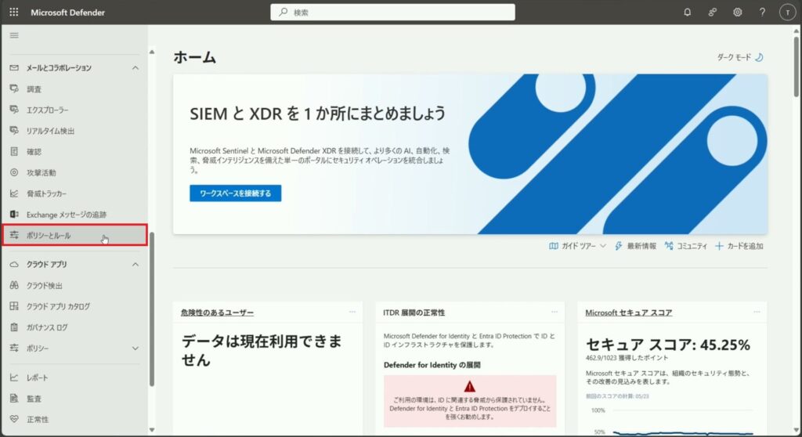Collapse the クラウド アプリ section chevron
The image size is (802, 437).
(x=135, y=264)
